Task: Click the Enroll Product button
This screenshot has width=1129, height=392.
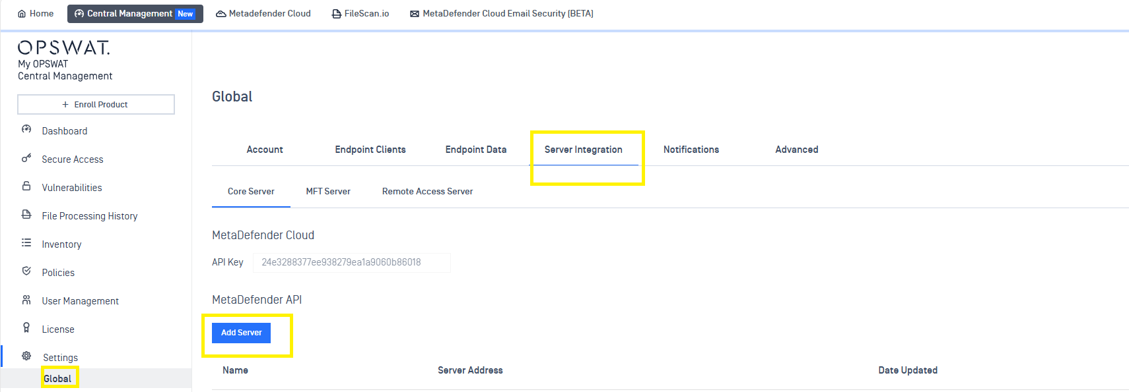Action: pyautogui.click(x=96, y=105)
